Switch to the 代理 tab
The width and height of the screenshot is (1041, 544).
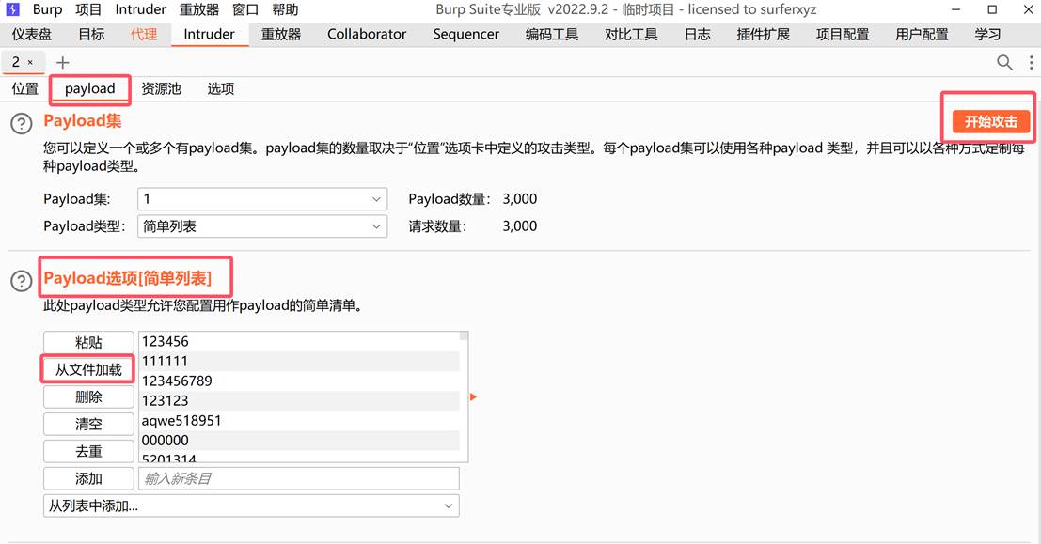[x=144, y=35]
